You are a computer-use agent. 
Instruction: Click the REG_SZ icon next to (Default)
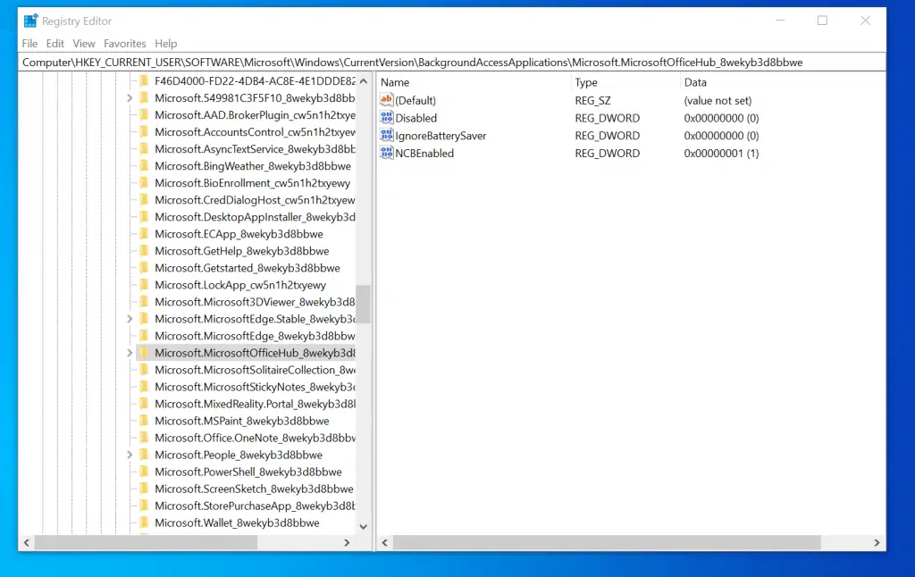click(x=388, y=100)
